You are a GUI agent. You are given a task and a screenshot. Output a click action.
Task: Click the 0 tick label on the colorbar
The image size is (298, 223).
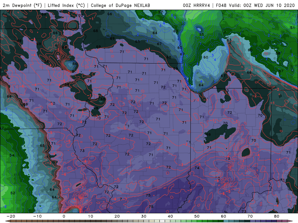(x=64, y=216)
